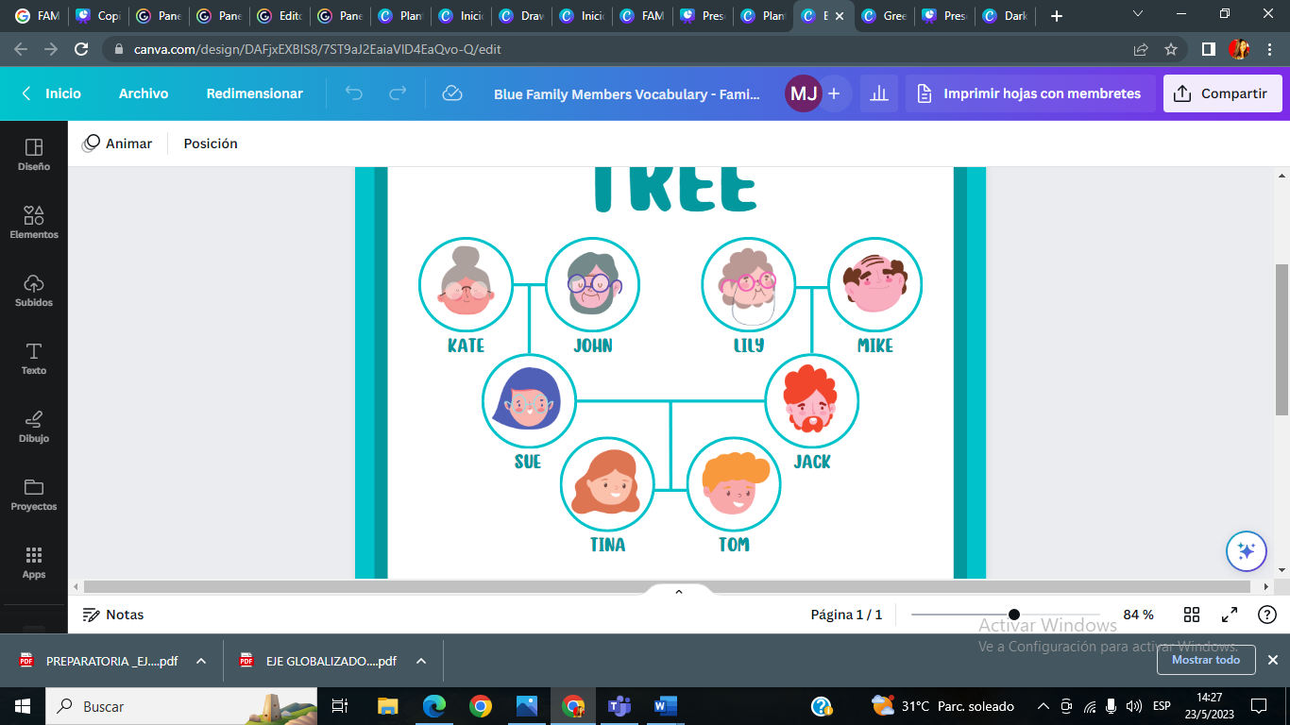Click the Canva magic assistant button
Viewport: 1290px width, 725px height.
[x=1246, y=551]
